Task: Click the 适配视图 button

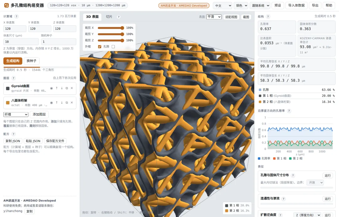Action: point(231,17)
